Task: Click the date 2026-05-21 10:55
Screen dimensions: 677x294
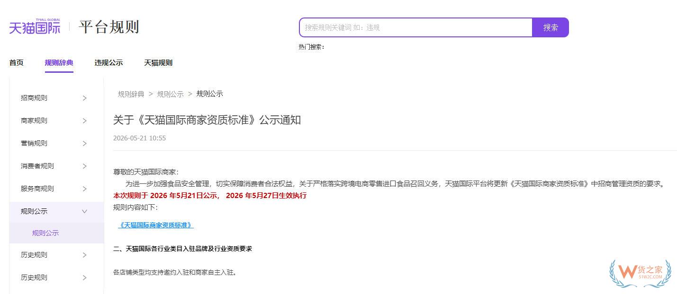Action: [x=139, y=138]
